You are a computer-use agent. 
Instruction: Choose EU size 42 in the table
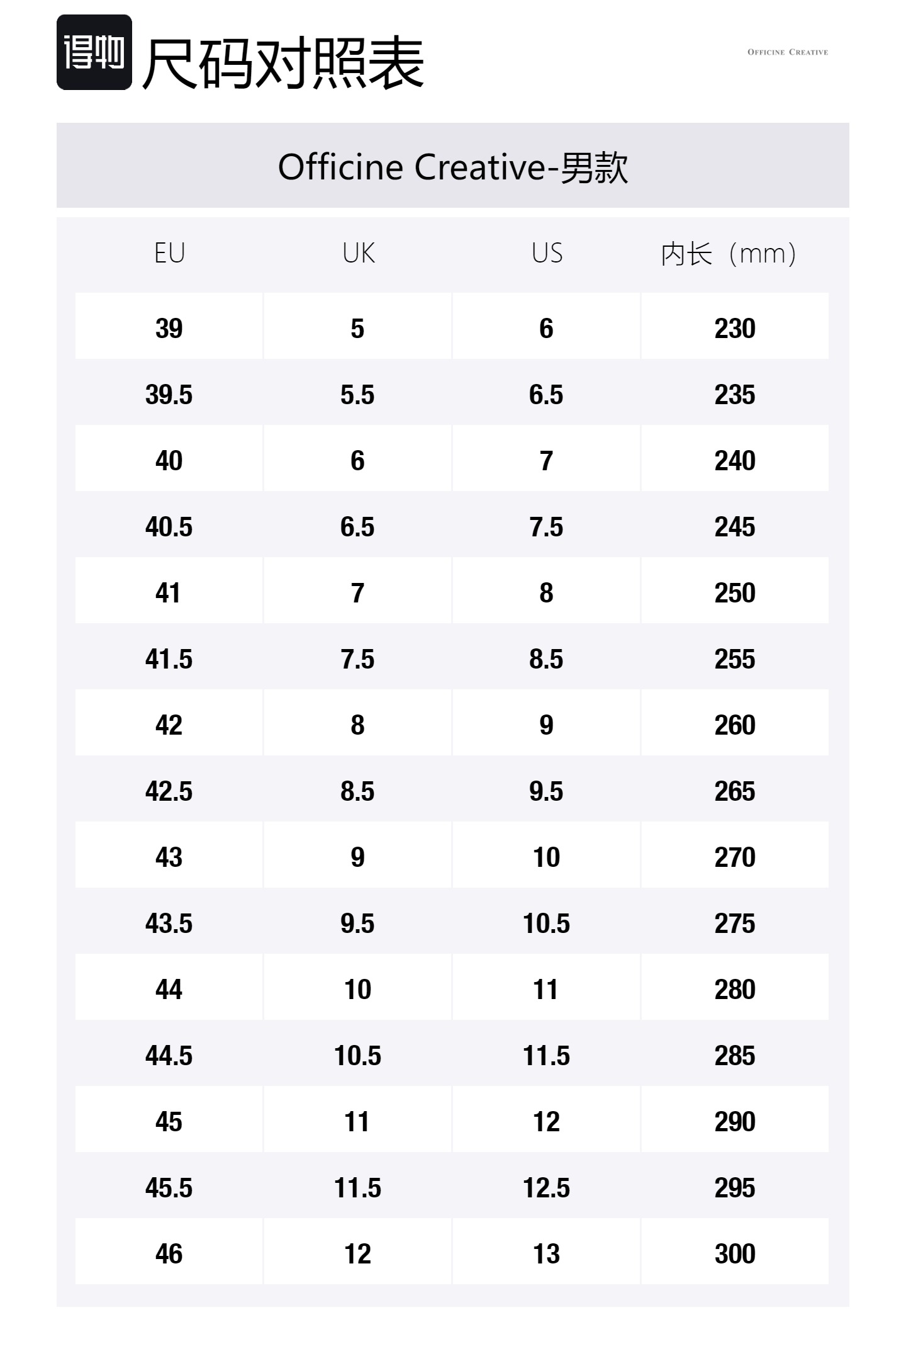coord(169,725)
